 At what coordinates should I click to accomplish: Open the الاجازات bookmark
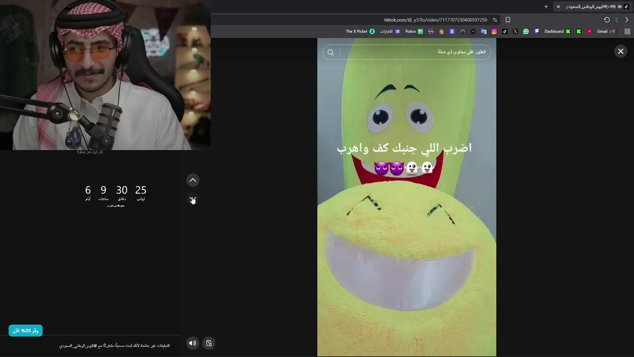[390, 31]
